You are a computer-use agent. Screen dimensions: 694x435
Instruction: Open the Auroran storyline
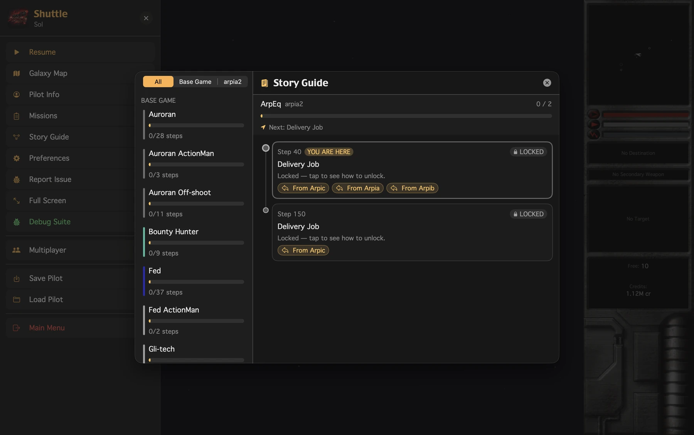point(194,125)
